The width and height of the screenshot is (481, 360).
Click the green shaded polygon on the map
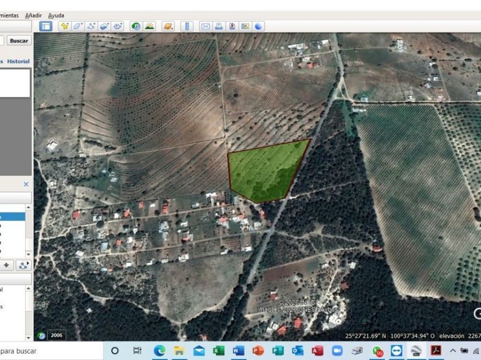(x=263, y=171)
